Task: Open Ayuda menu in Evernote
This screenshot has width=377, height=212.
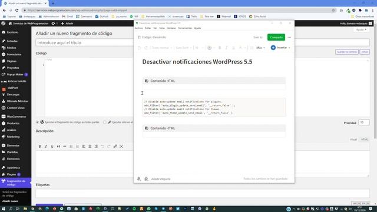Action: (197, 28)
